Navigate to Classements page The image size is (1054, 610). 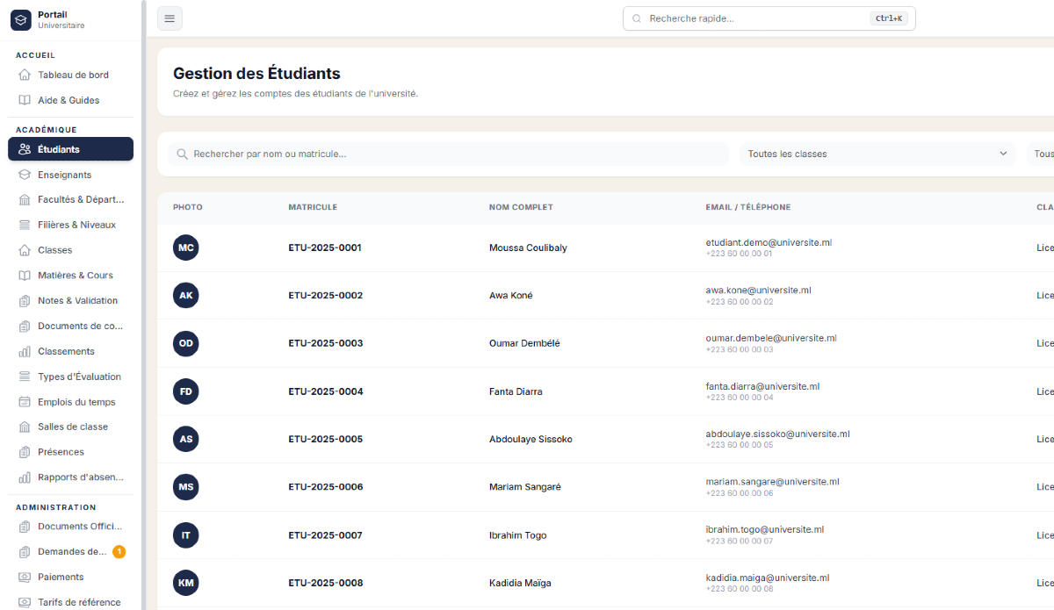point(70,351)
